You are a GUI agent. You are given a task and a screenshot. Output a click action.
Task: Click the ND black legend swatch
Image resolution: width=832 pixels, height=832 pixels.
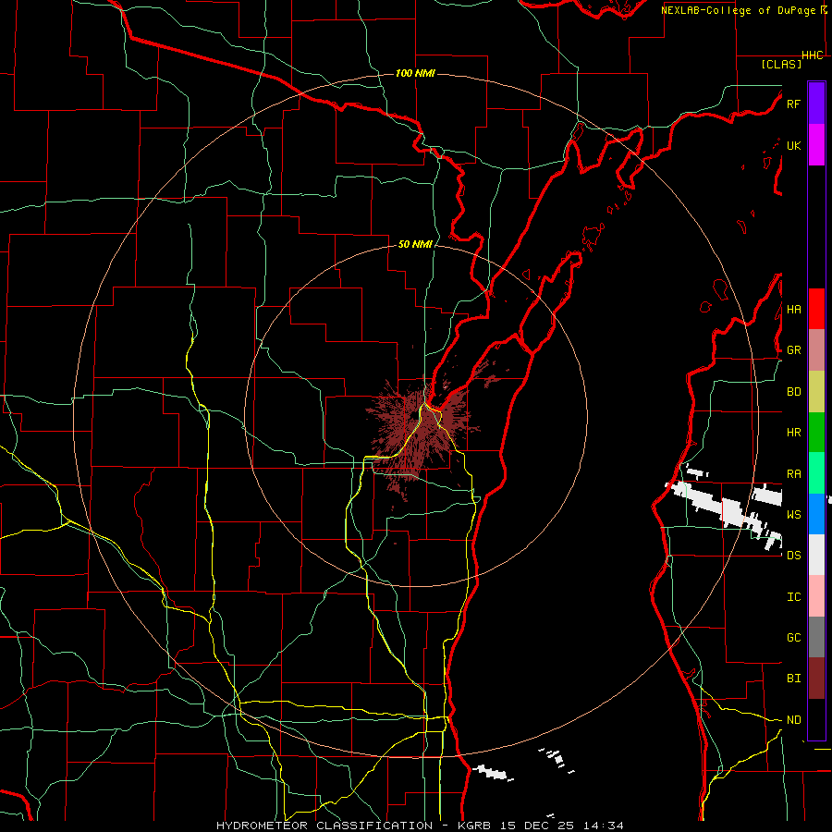point(816,719)
